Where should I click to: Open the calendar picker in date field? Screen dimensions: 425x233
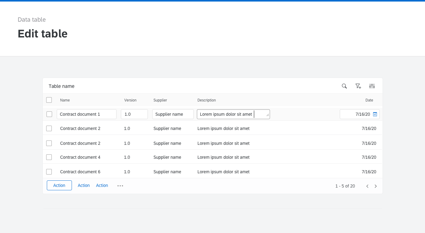click(x=375, y=114)
